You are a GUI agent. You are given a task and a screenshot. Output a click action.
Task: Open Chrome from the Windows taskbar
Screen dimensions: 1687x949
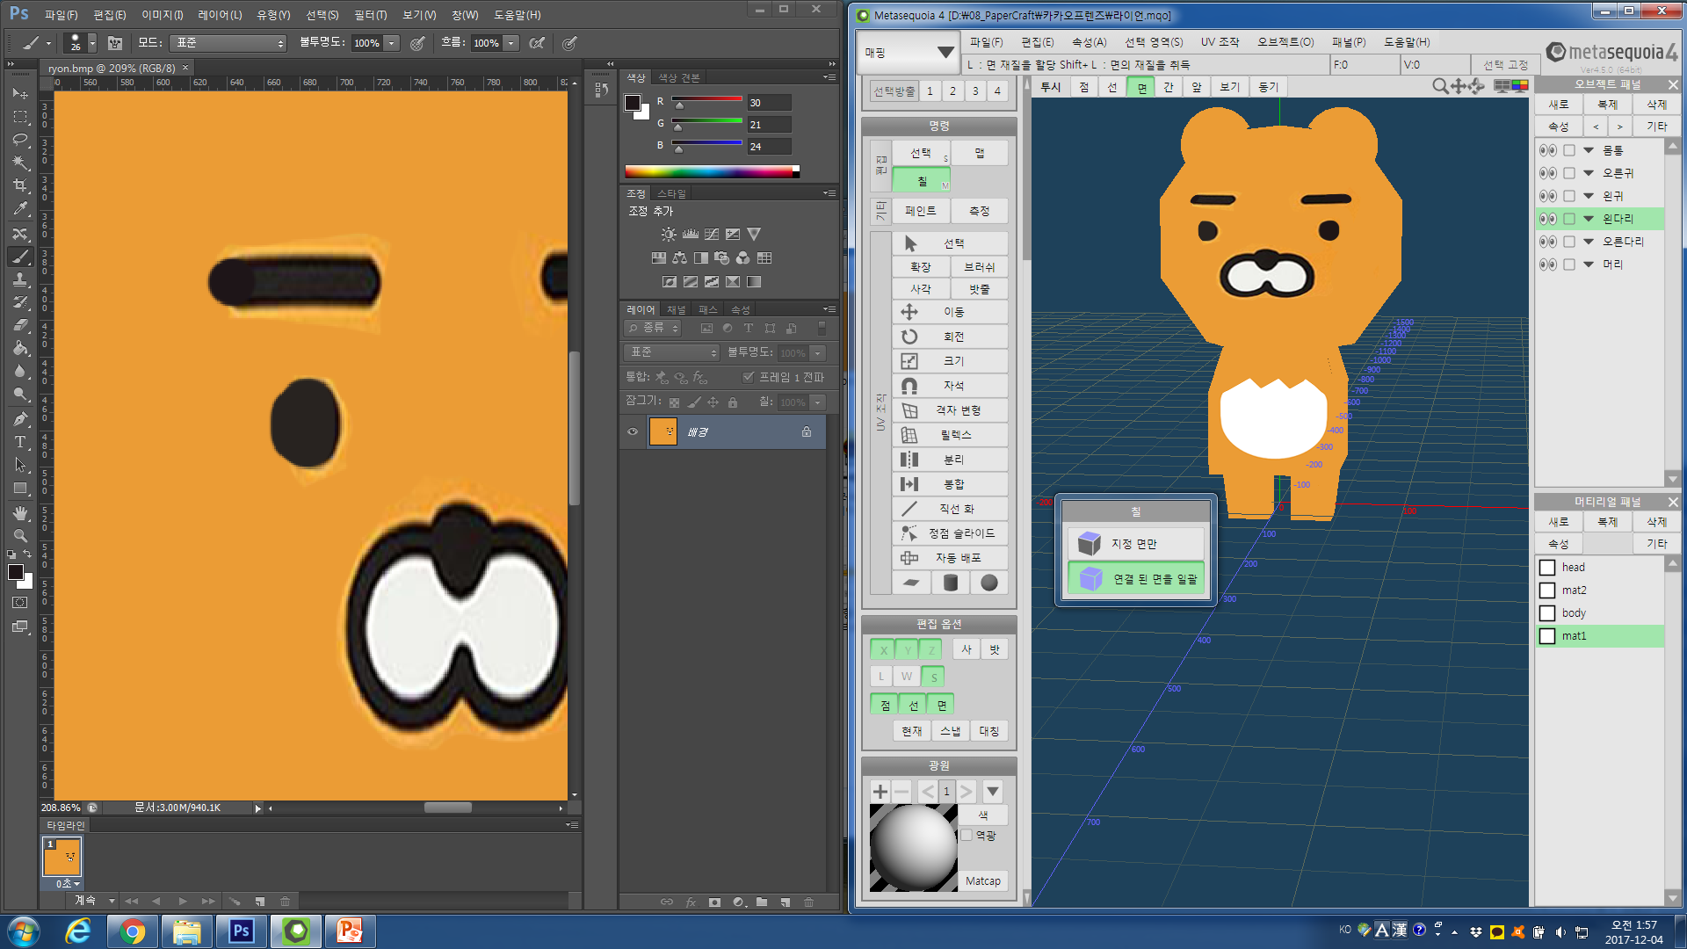click(x=133, y=931)
